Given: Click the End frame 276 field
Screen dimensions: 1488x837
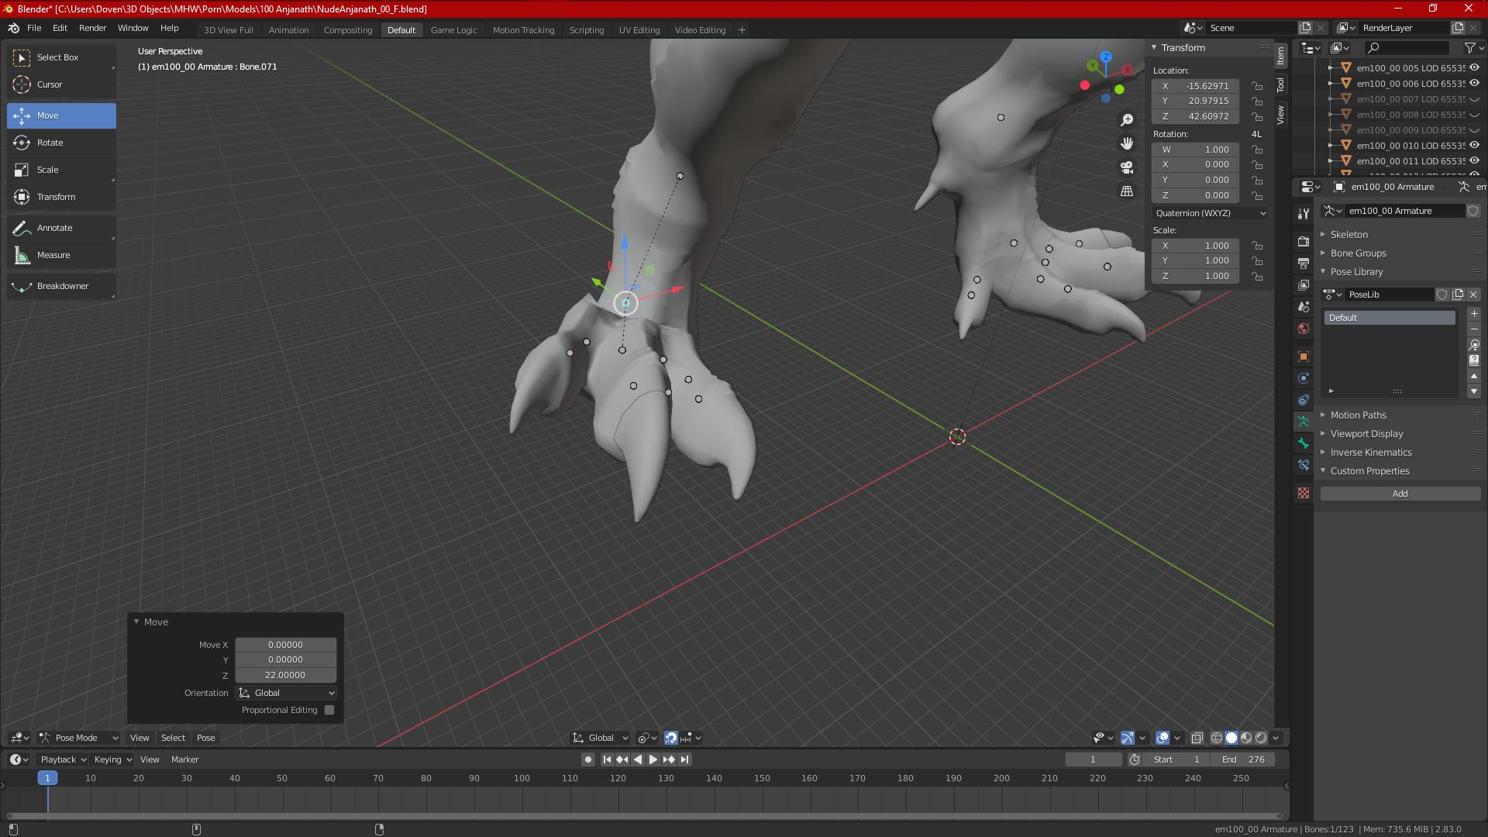Looking at the screenshot, I should point(1242,759).
